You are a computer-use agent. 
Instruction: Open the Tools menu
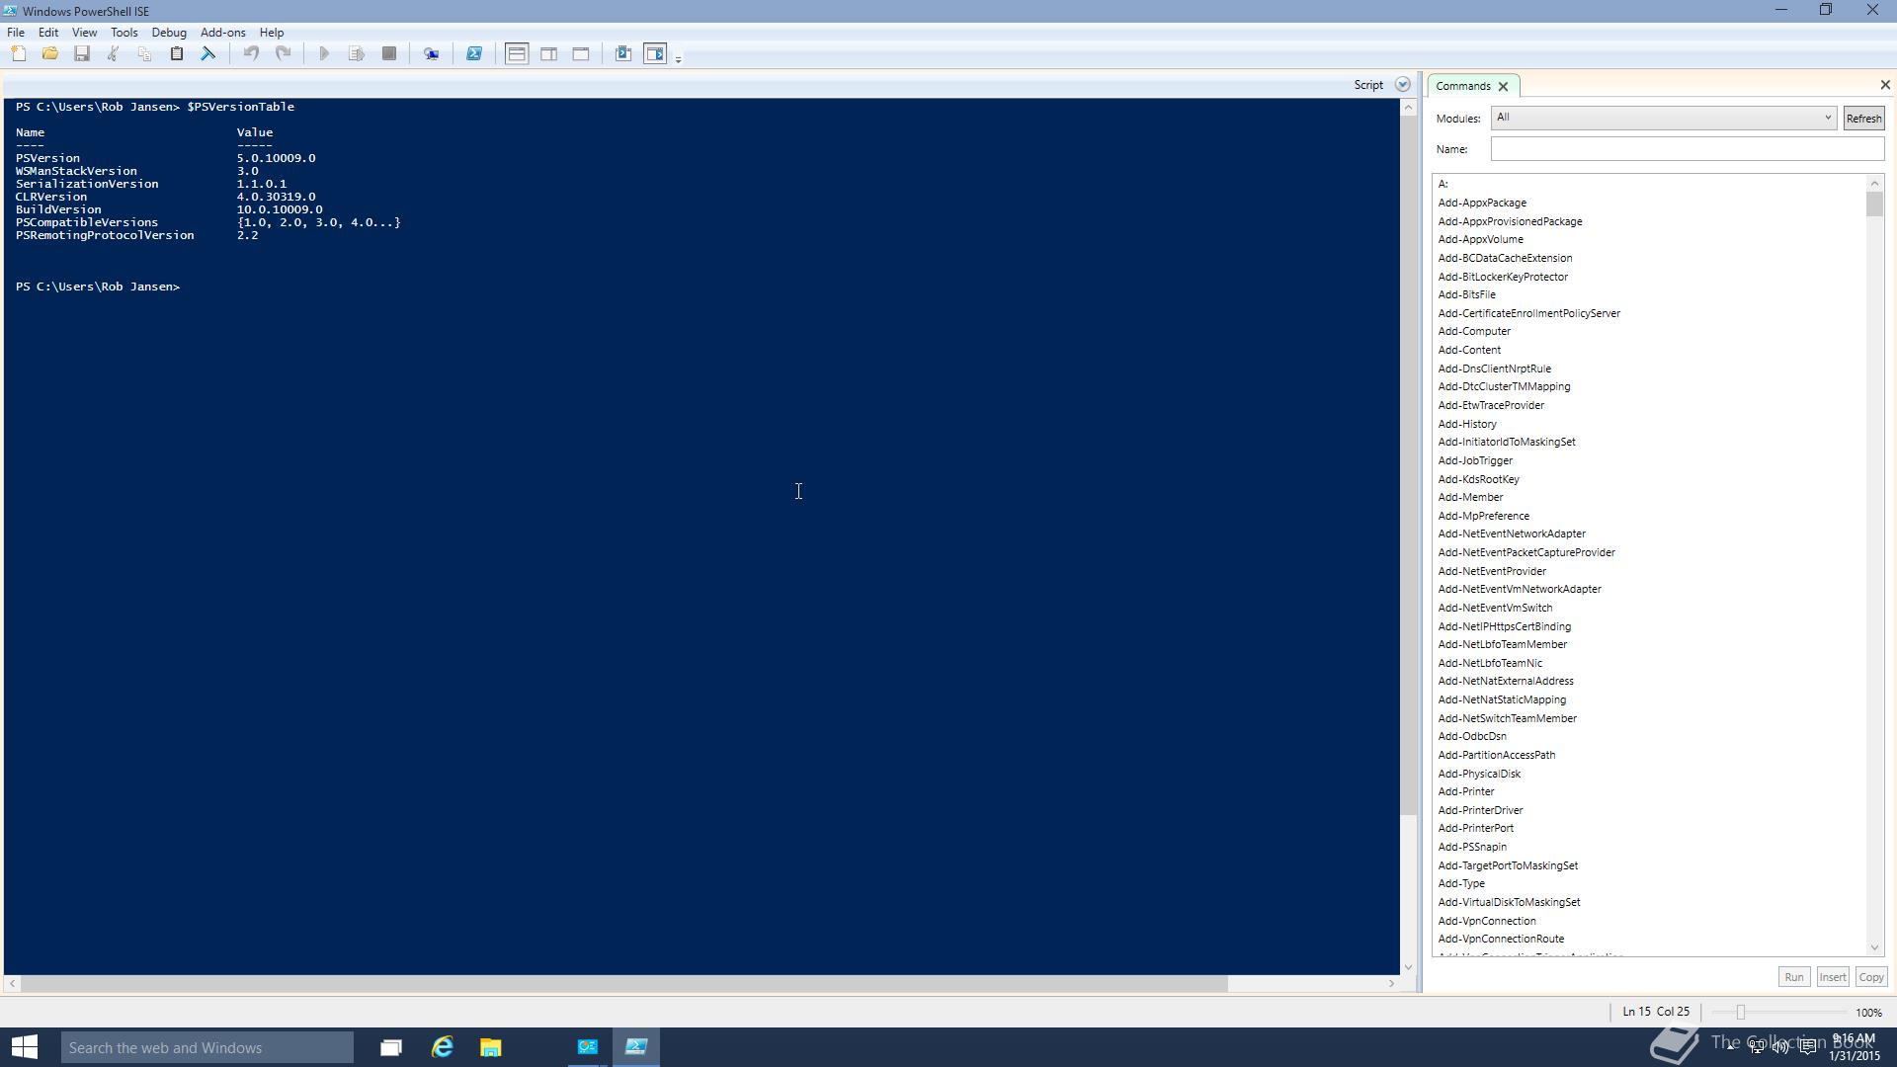(124, 33)
